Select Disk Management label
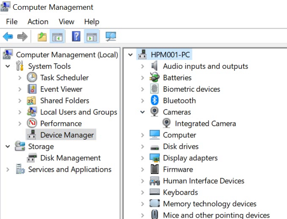Screen dimensions: 287x219 [70, 158]
